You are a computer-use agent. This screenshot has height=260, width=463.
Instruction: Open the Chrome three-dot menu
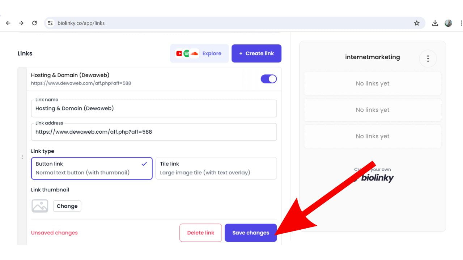coord(461,23)
